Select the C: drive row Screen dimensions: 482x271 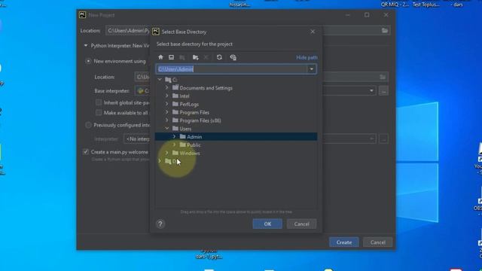pos(236,80)
